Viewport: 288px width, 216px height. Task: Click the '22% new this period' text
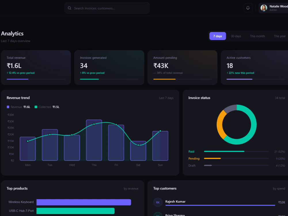coord(241,73)
